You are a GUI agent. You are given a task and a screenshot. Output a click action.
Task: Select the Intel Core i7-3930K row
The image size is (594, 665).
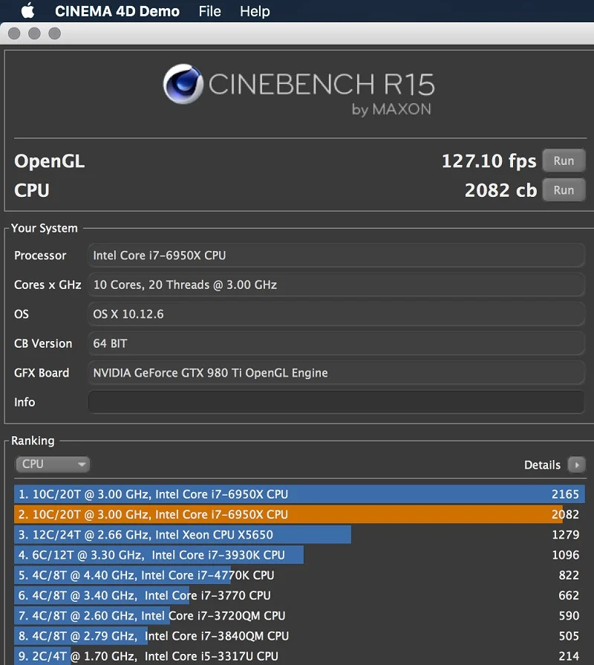299,555
